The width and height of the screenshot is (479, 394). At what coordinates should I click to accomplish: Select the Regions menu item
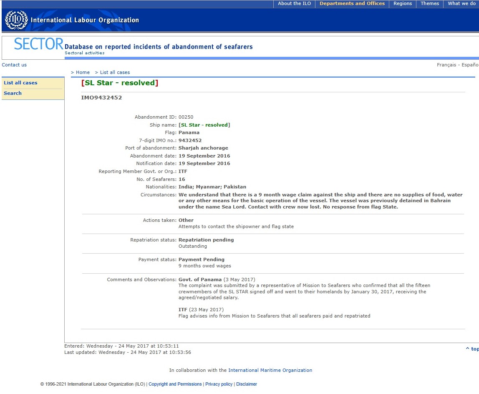[403, 4]
